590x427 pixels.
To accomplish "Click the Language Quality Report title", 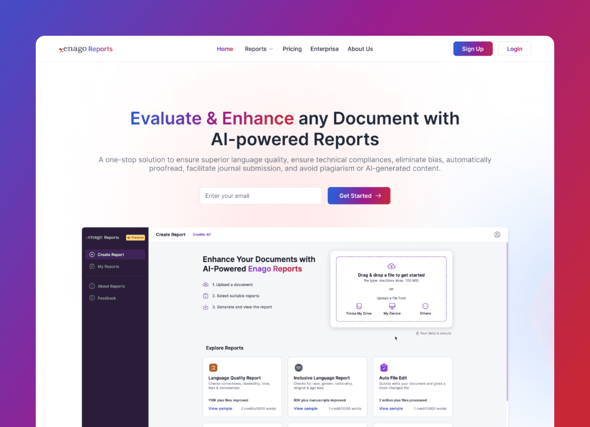I will click(x=234, y=378).
